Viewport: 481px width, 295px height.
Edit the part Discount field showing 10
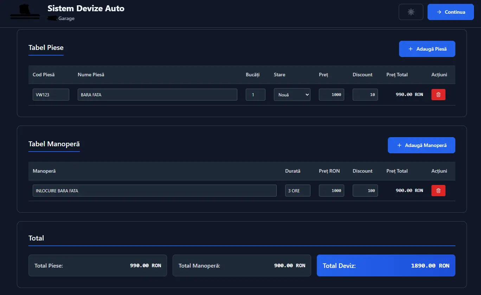coord(365,95)
